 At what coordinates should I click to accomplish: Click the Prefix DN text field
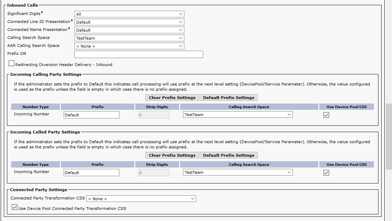(x=138, y=54)
